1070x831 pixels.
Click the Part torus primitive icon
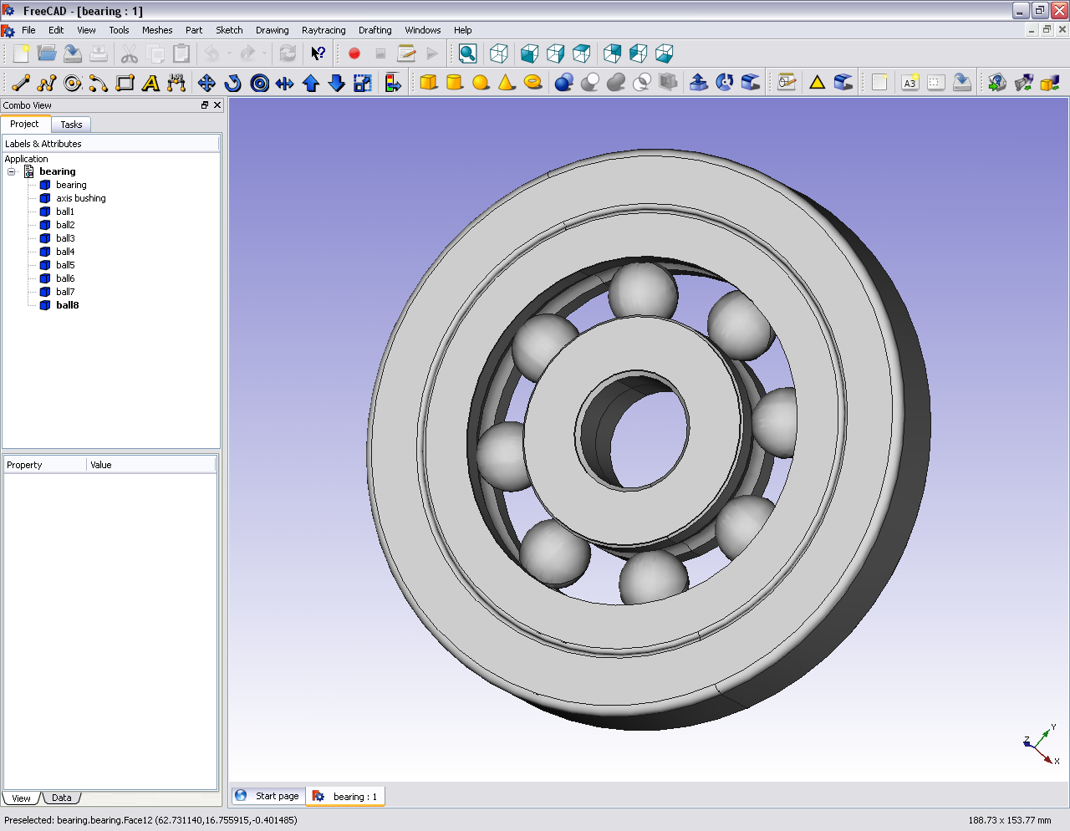click(x=532, y=83)
